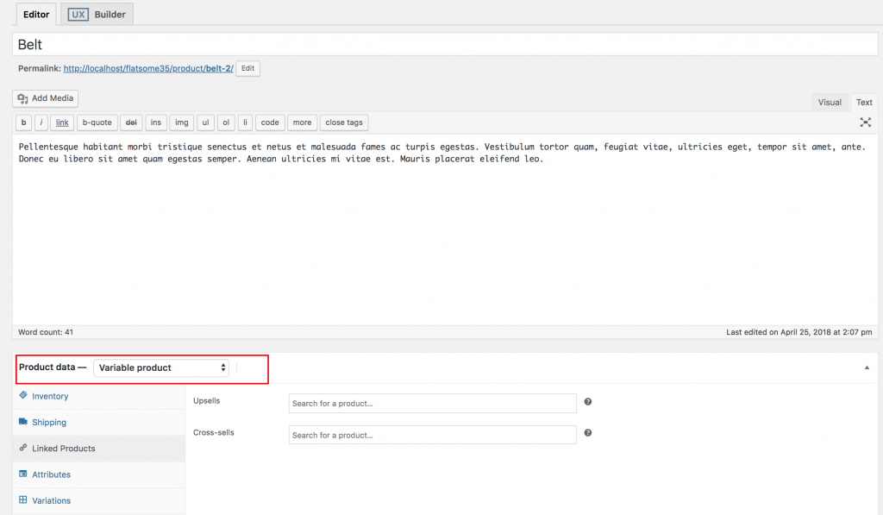The height and width of the screenshot is (515, 883).
Task: Toggle bold formatting with the b quicktag
Action: (22, 122)
